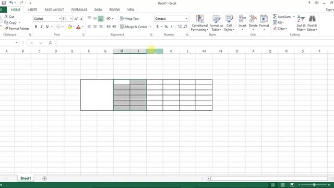
Task: Decrease decimal places
Action: [x=185, y=27]
